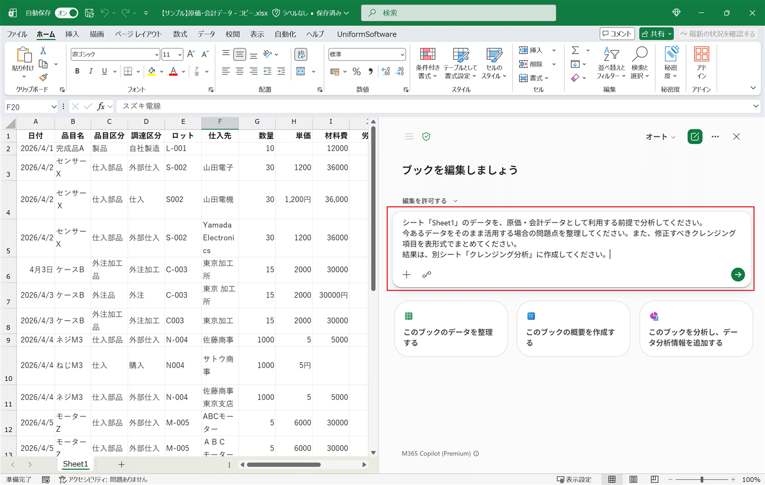Increase font size with the larger A

pos(191,54)
